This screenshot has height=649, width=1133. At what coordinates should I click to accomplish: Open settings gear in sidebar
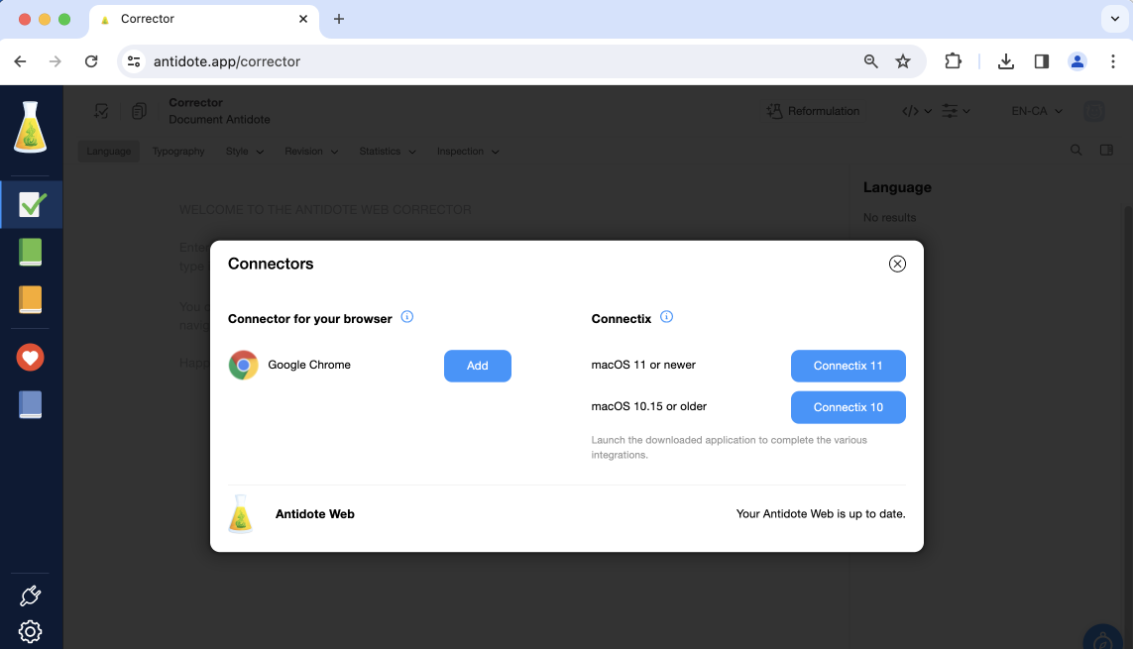click(x=31, y=631)
